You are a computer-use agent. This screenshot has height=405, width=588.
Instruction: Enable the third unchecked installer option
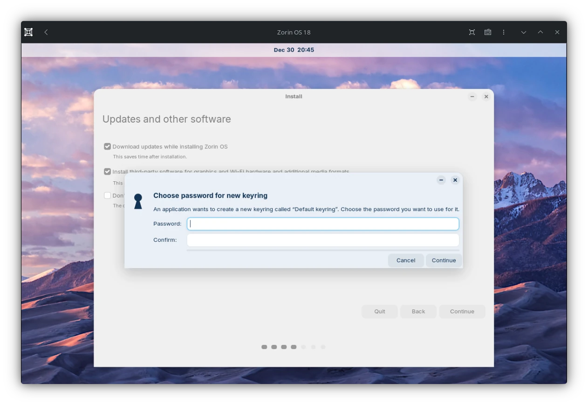(107, 195)
